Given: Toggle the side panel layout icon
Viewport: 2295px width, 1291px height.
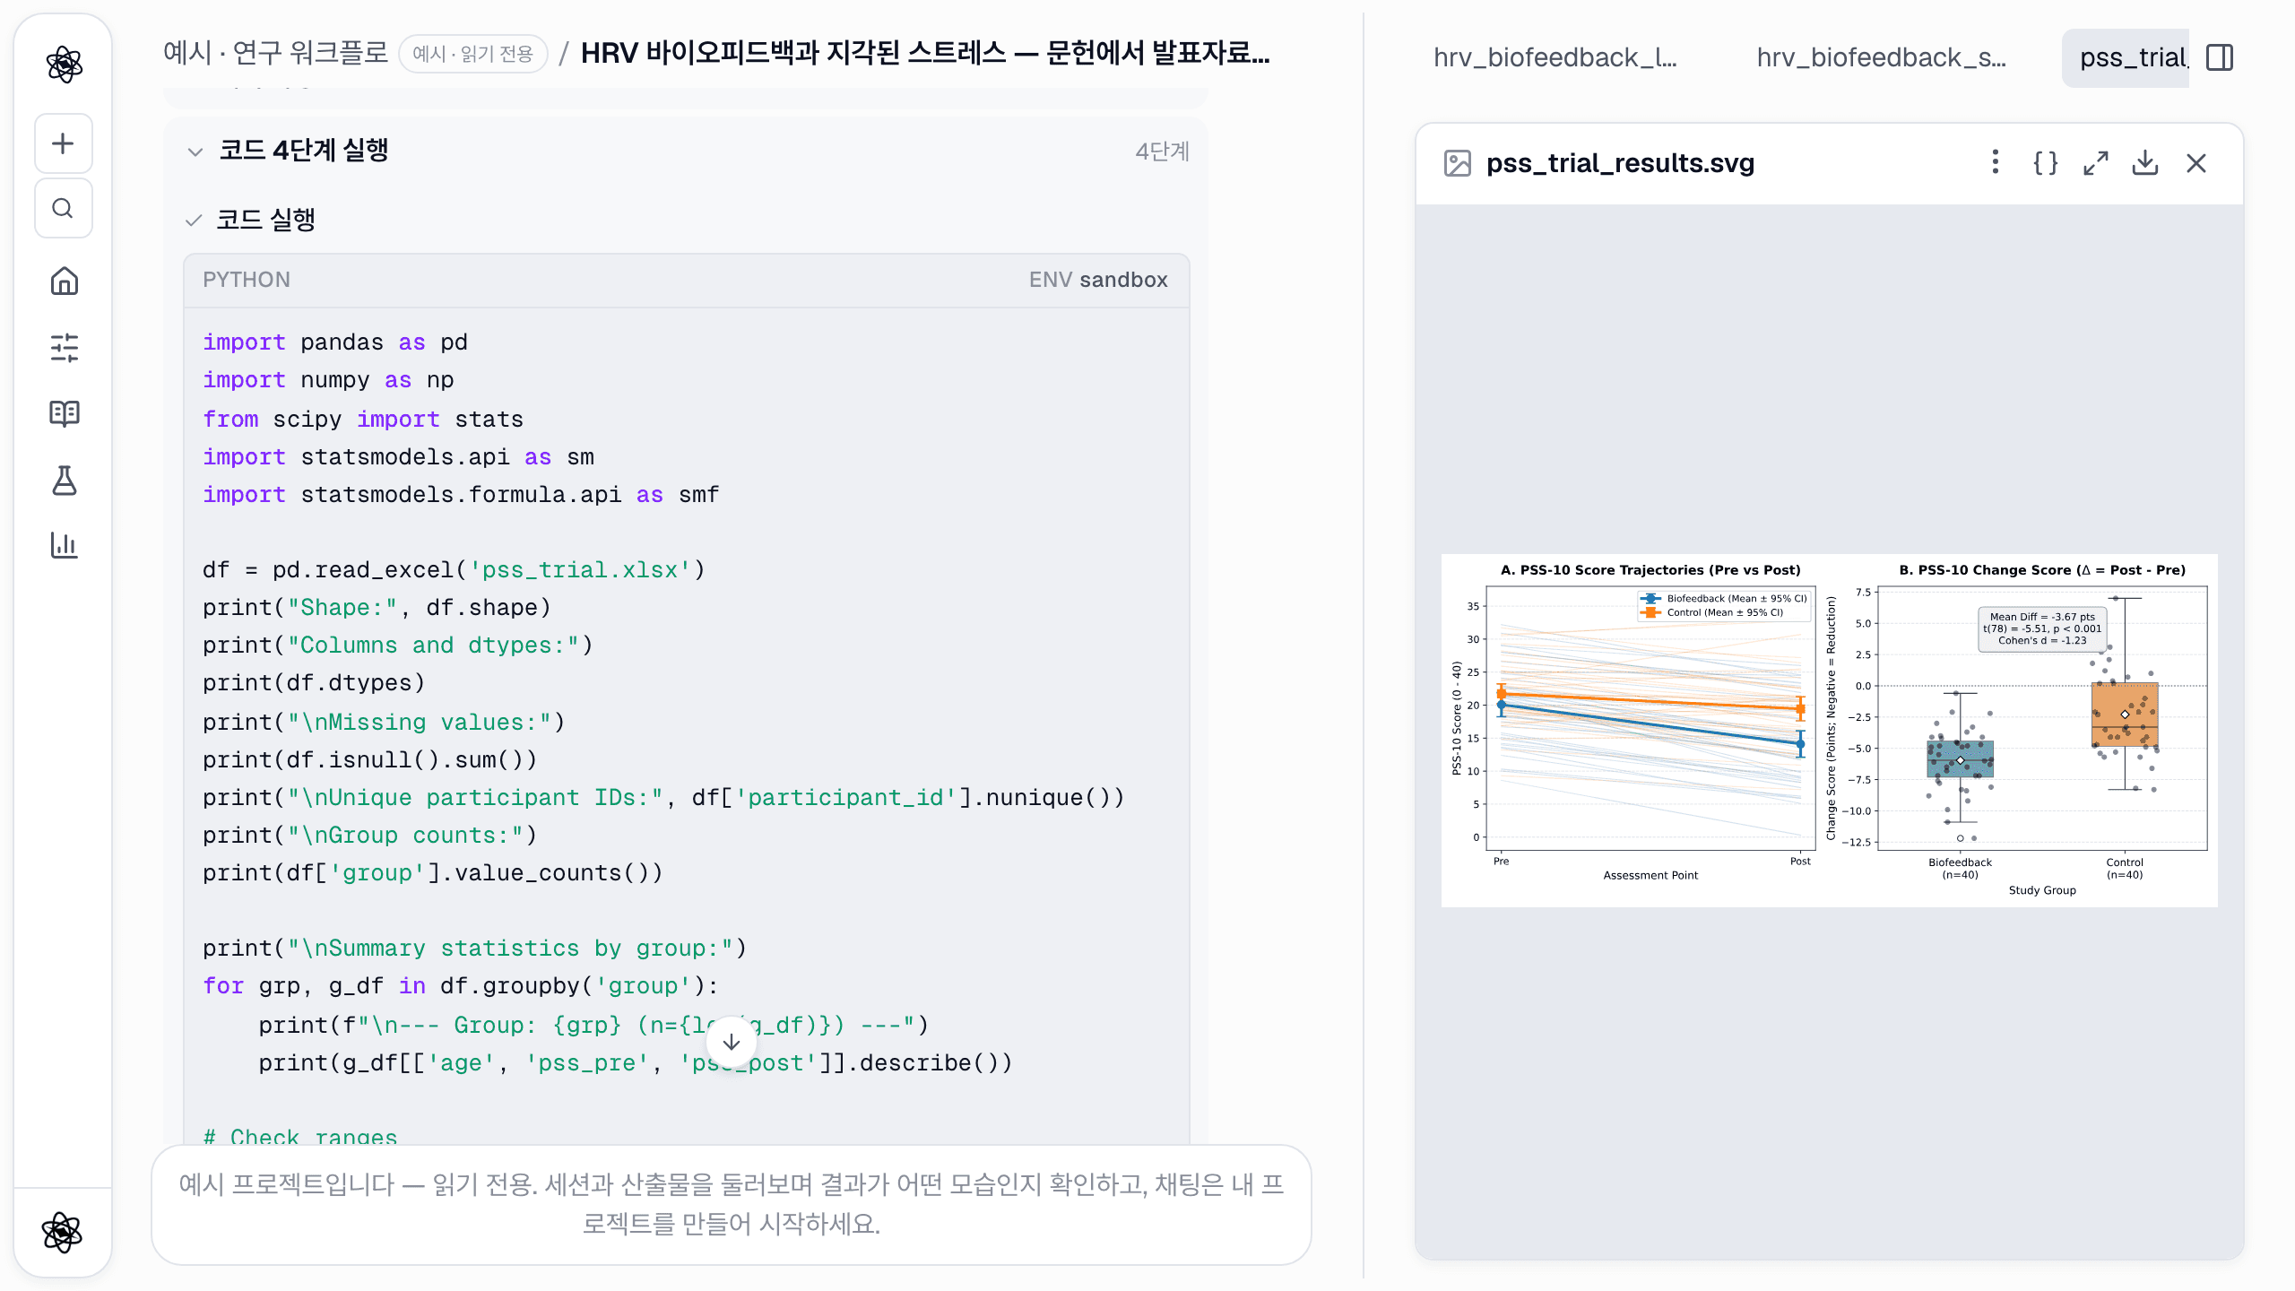Looking at the screenshot, I should tap(2220, 57).
